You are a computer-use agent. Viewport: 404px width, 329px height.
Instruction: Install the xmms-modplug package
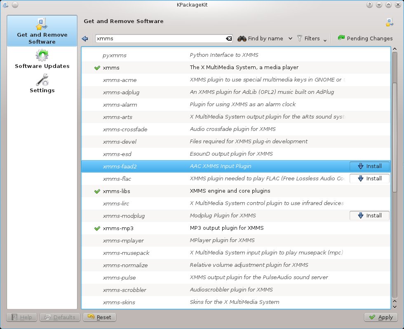point(369,215)
